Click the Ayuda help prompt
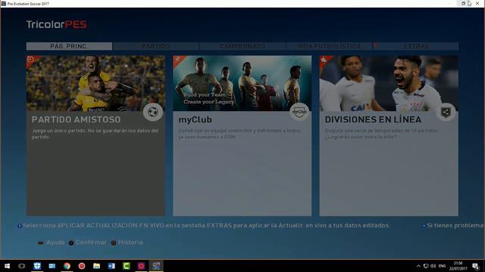 (x=52, y=243)
